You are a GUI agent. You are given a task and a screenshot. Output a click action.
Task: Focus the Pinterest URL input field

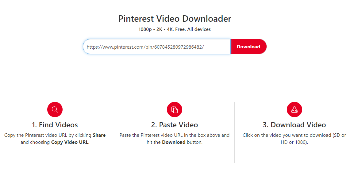click(x=157, y=46)
